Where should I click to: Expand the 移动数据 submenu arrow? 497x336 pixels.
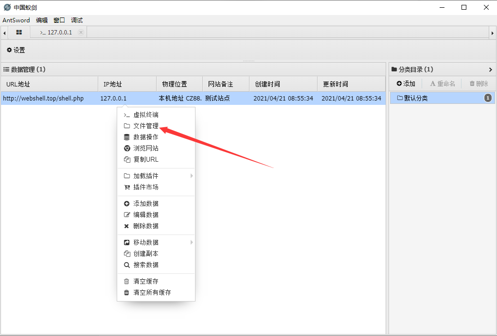pyautogui.click(x=192, y=242)
